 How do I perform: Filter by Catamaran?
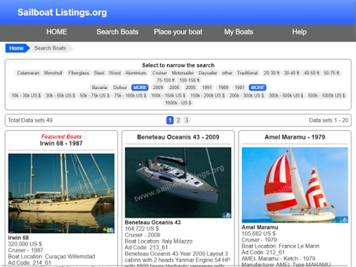[x=28, y=73]
